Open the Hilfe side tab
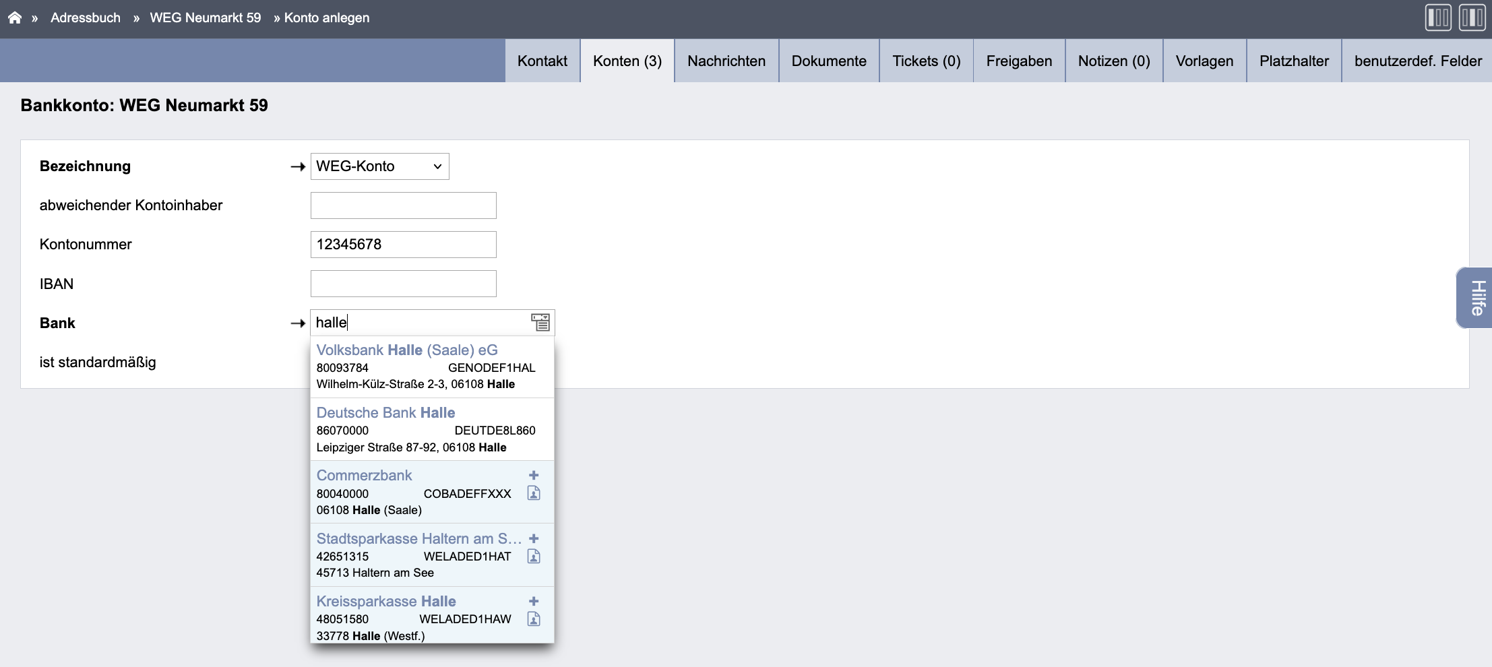The height and width of the screenshot is (667, 1492). pyautogui.click(x=1476, y=298)
